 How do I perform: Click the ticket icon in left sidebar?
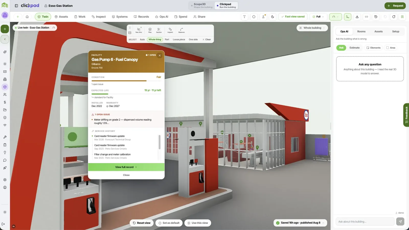pos(5,72)
